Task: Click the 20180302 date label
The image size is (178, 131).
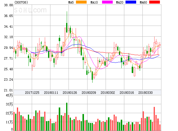Action: pos(108,93)
